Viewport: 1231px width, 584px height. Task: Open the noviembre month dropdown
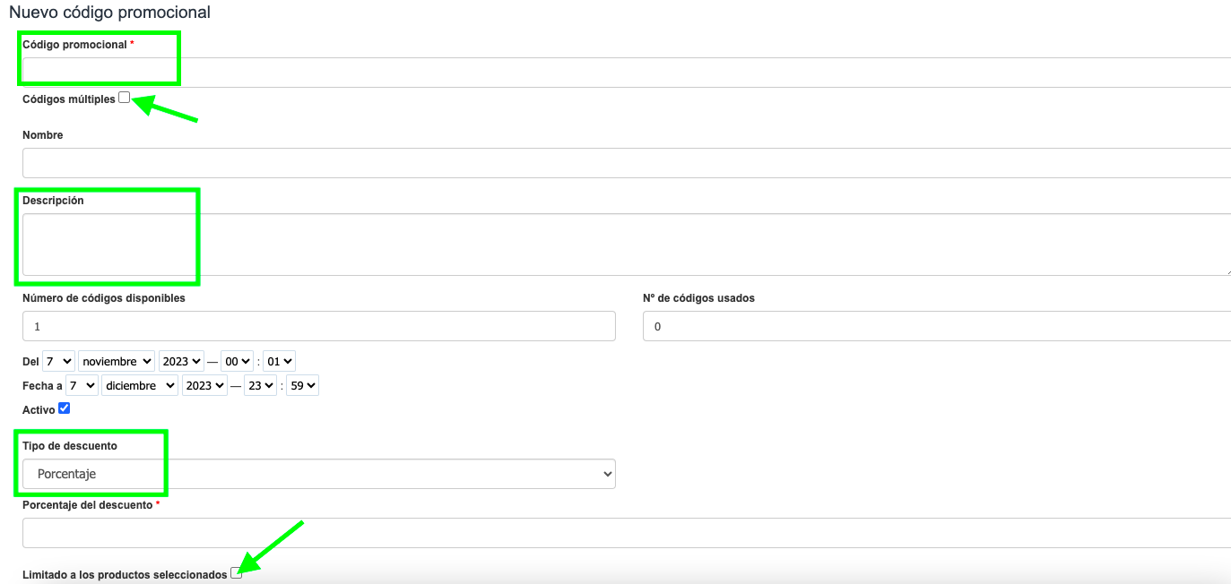117,362
